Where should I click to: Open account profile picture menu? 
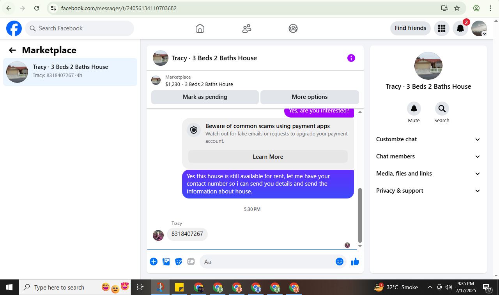click(x=479, y=28)
